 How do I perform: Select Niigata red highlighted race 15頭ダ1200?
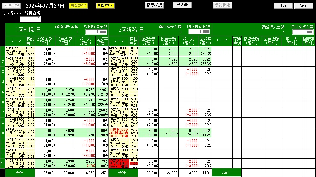coord(119,164)
